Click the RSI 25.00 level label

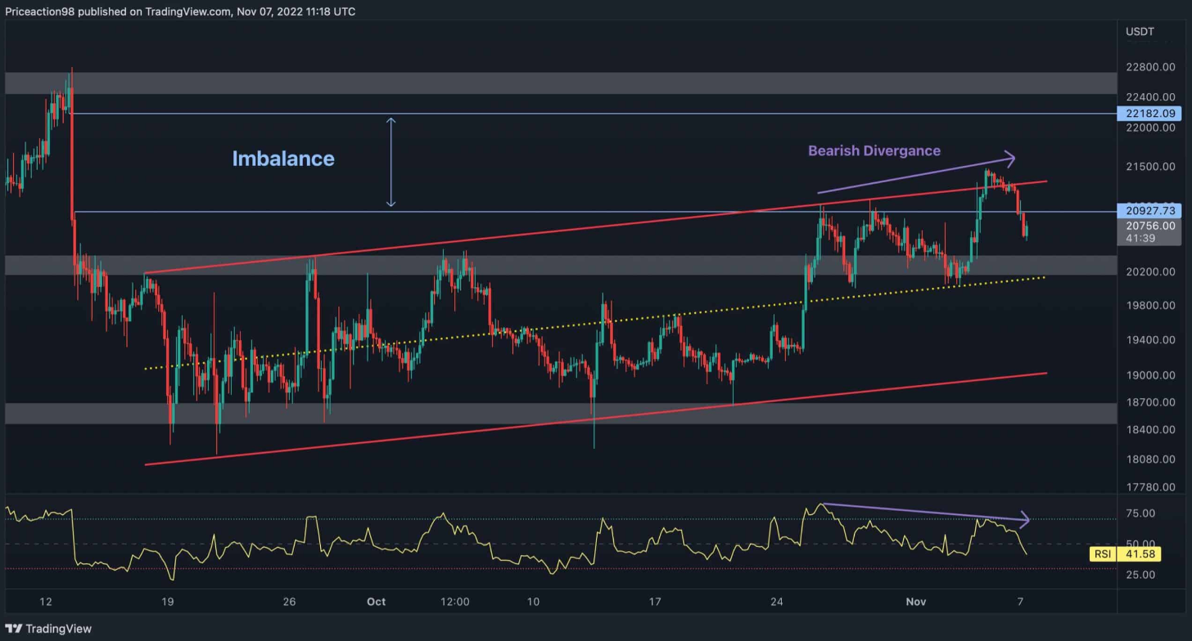click(x=1140, y=575)
